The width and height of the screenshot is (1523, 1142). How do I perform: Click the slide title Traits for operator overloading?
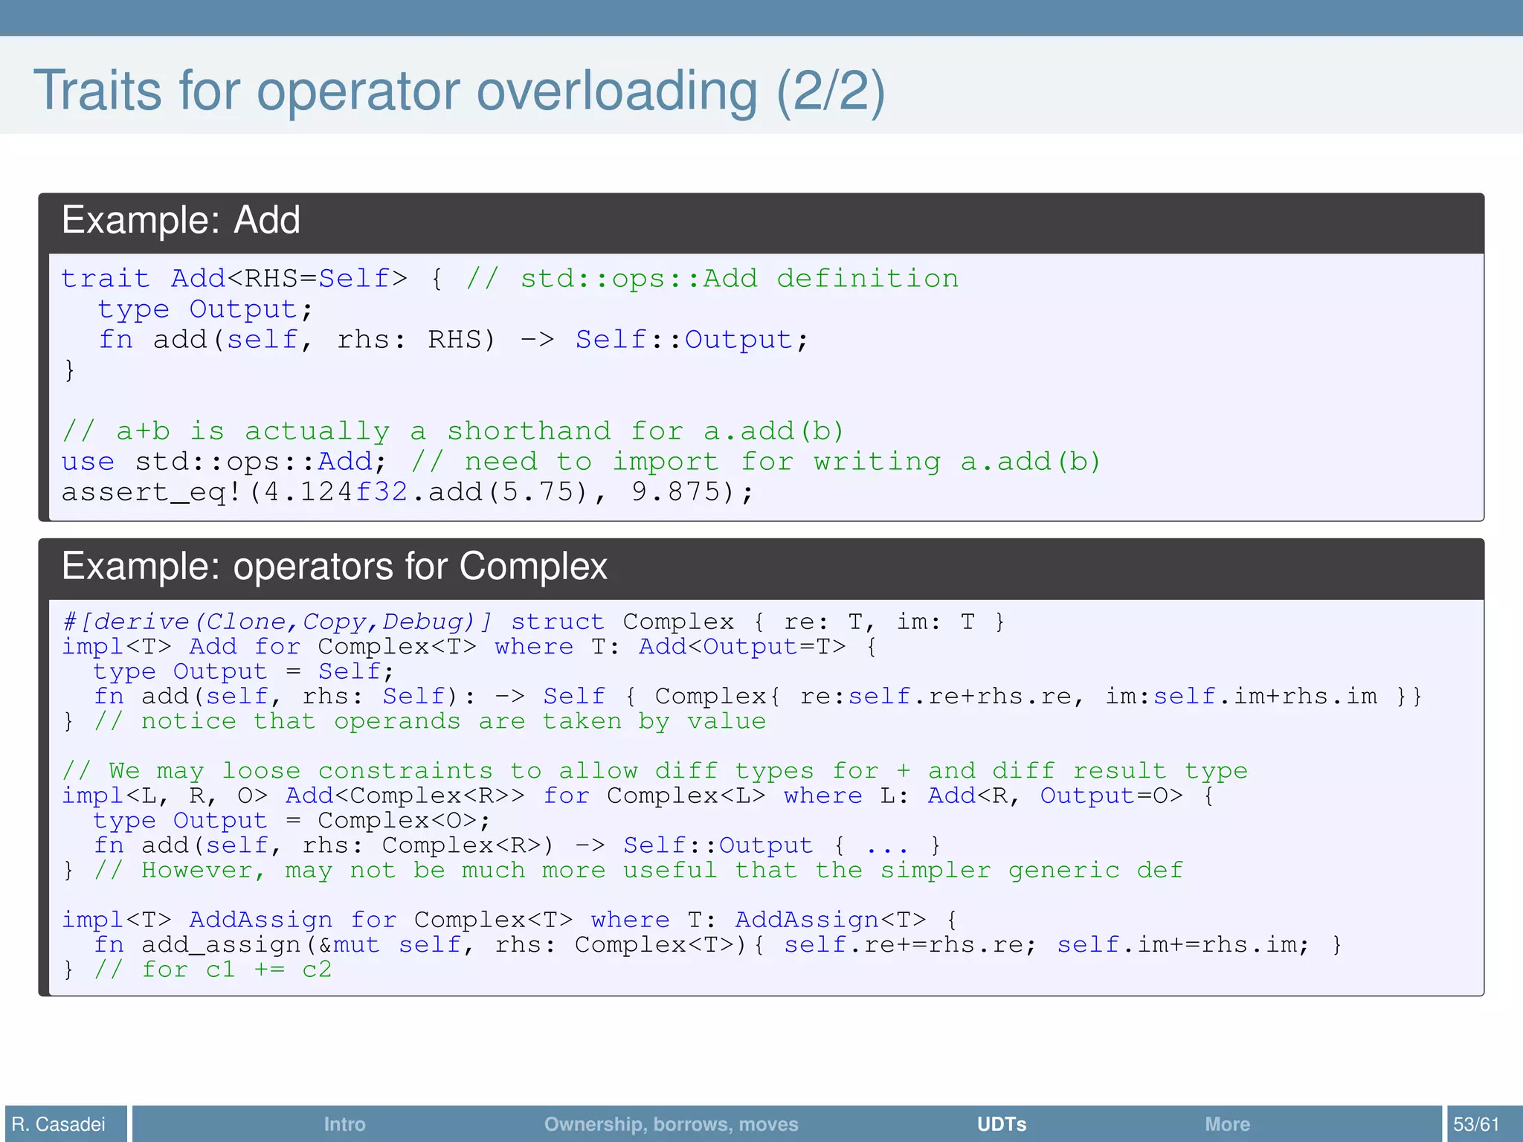point(459,91)
